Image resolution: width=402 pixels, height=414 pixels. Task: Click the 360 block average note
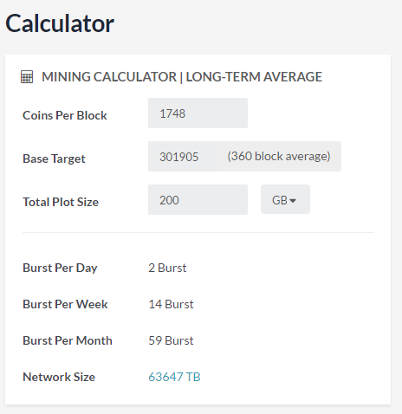[279, 156]
